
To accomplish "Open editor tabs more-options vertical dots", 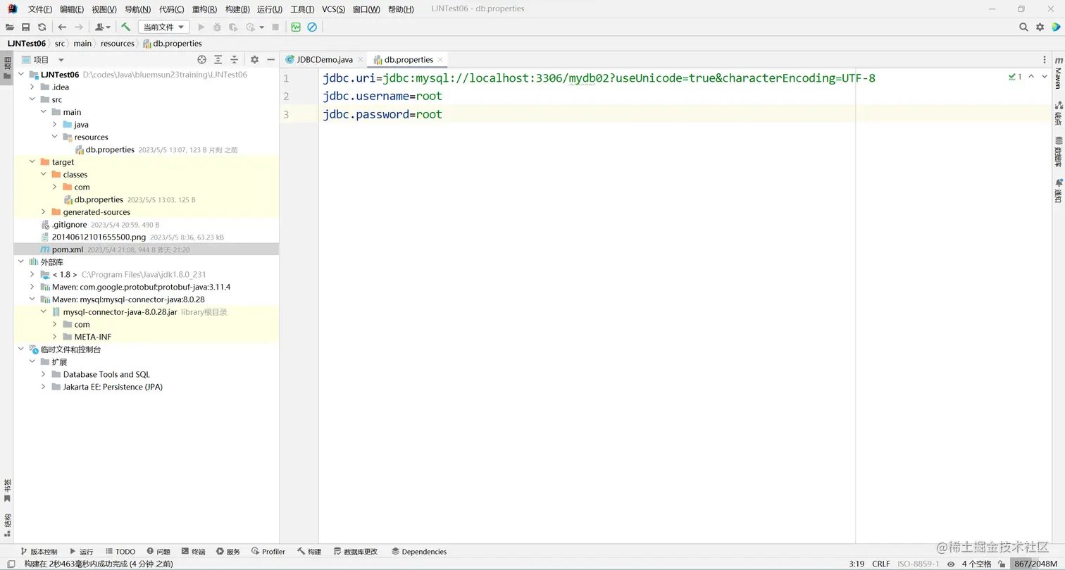I will tap(1045, 60).
